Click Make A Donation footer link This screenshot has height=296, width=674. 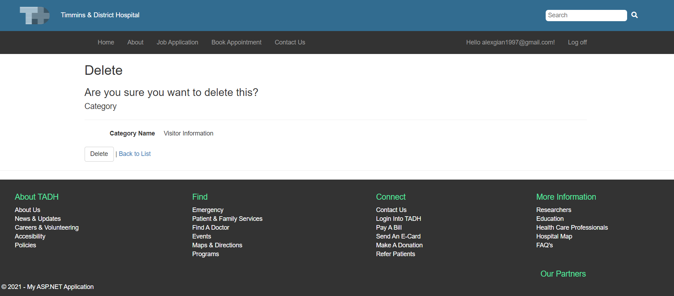[399, 245]
